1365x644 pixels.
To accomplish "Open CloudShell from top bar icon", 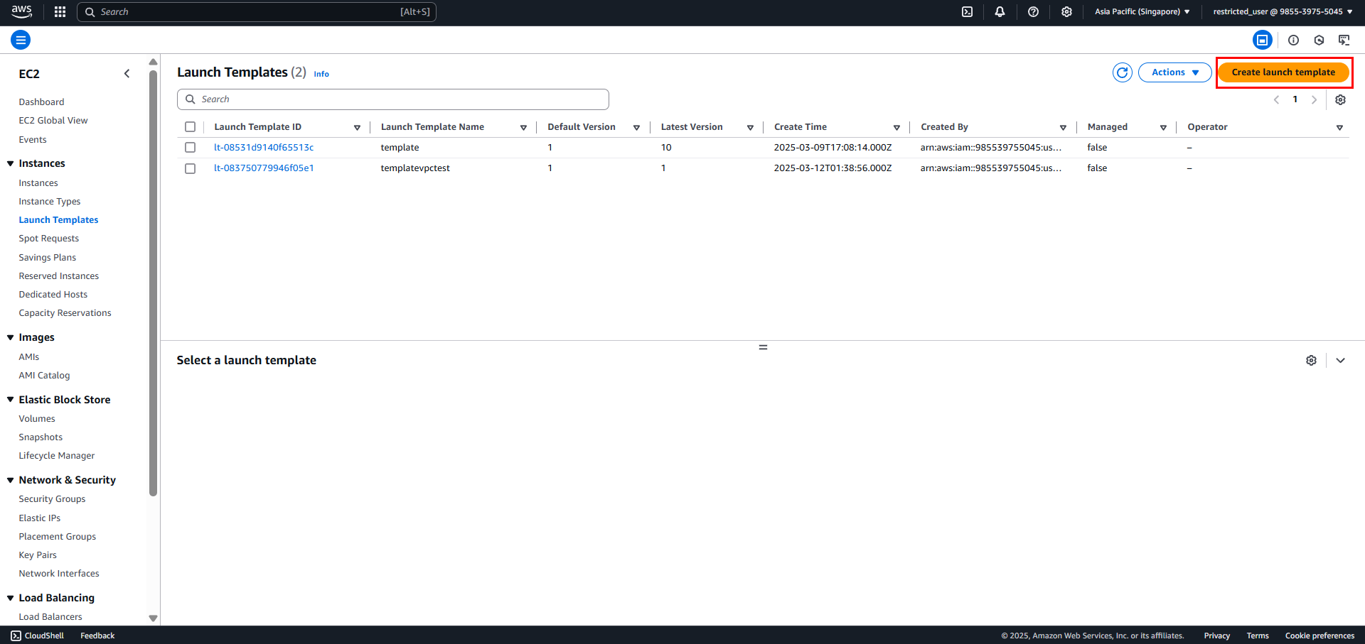I will (967, 12).
